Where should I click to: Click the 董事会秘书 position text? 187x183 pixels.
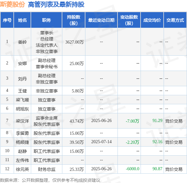47,67
